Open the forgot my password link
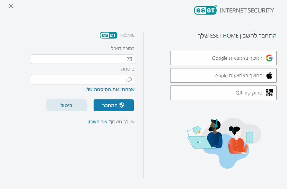 tap(110, 89)
